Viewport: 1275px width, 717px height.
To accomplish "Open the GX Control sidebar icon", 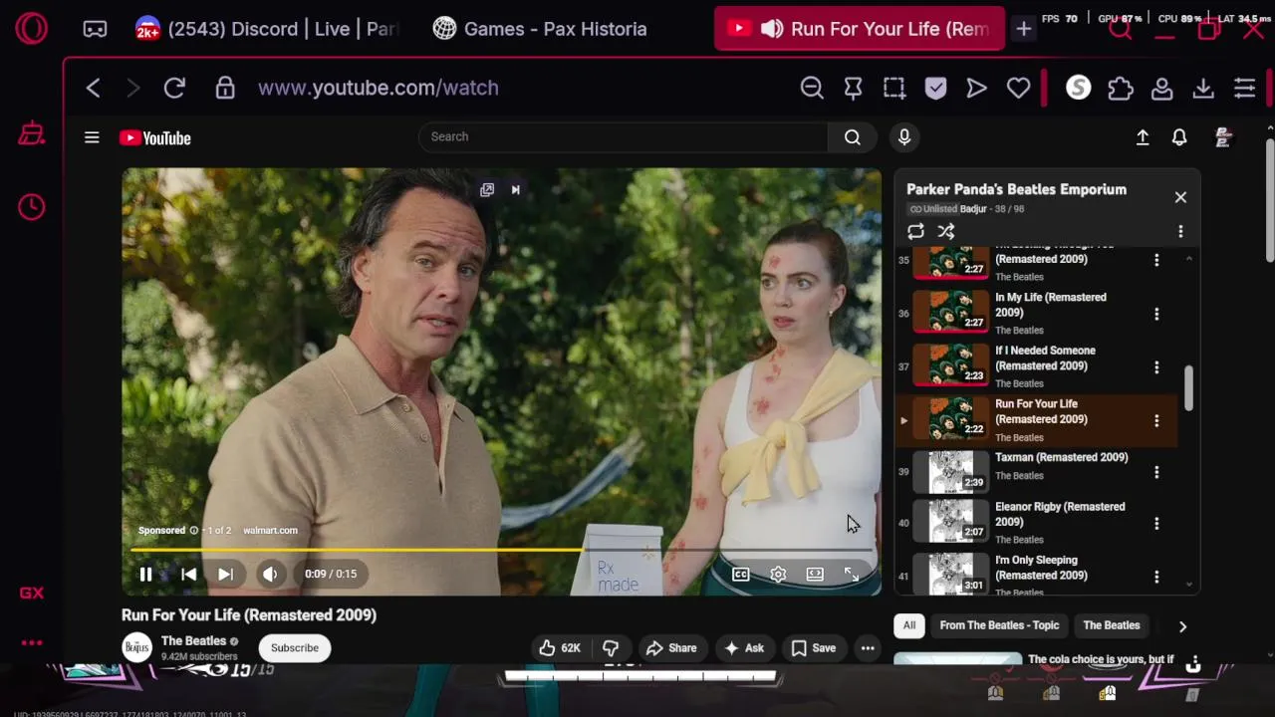I will tap(31, 133).
